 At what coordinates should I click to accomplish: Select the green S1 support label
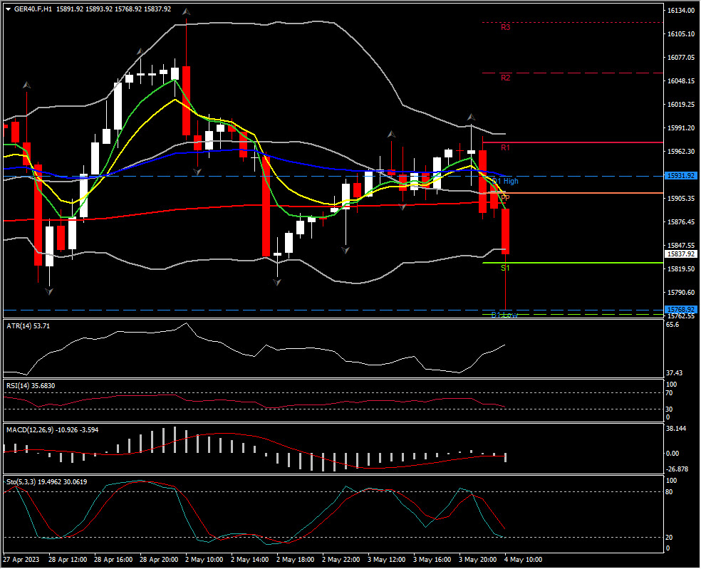pos(505,268)
